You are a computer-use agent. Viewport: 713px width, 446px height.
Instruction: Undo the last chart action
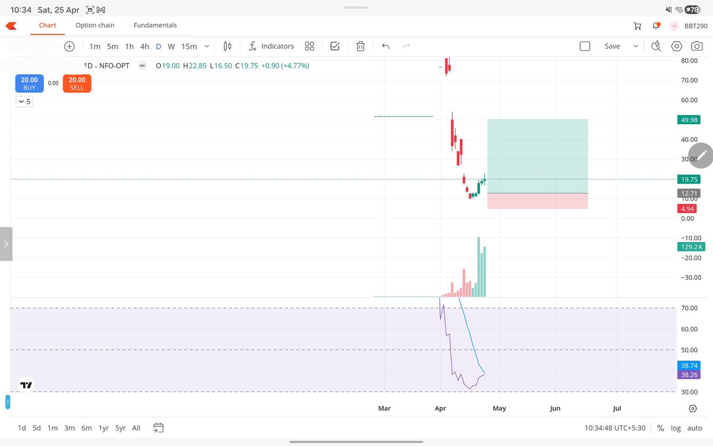(386, 46)
